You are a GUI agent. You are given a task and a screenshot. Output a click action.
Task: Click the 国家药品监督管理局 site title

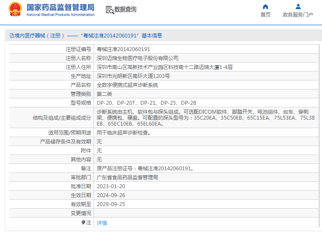pos(60,7)
